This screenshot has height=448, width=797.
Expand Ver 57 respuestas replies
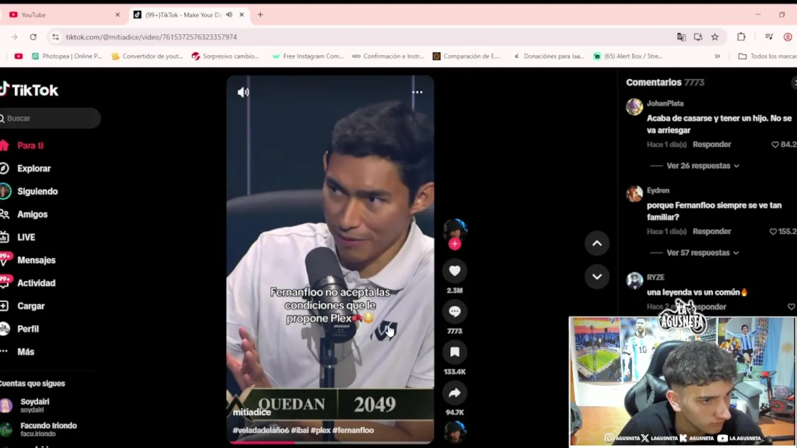point(703,253)
